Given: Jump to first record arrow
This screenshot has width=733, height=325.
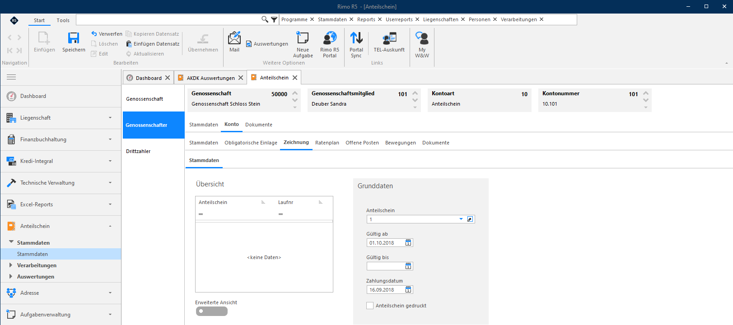Looking at the screenshot, I should 10,51.
